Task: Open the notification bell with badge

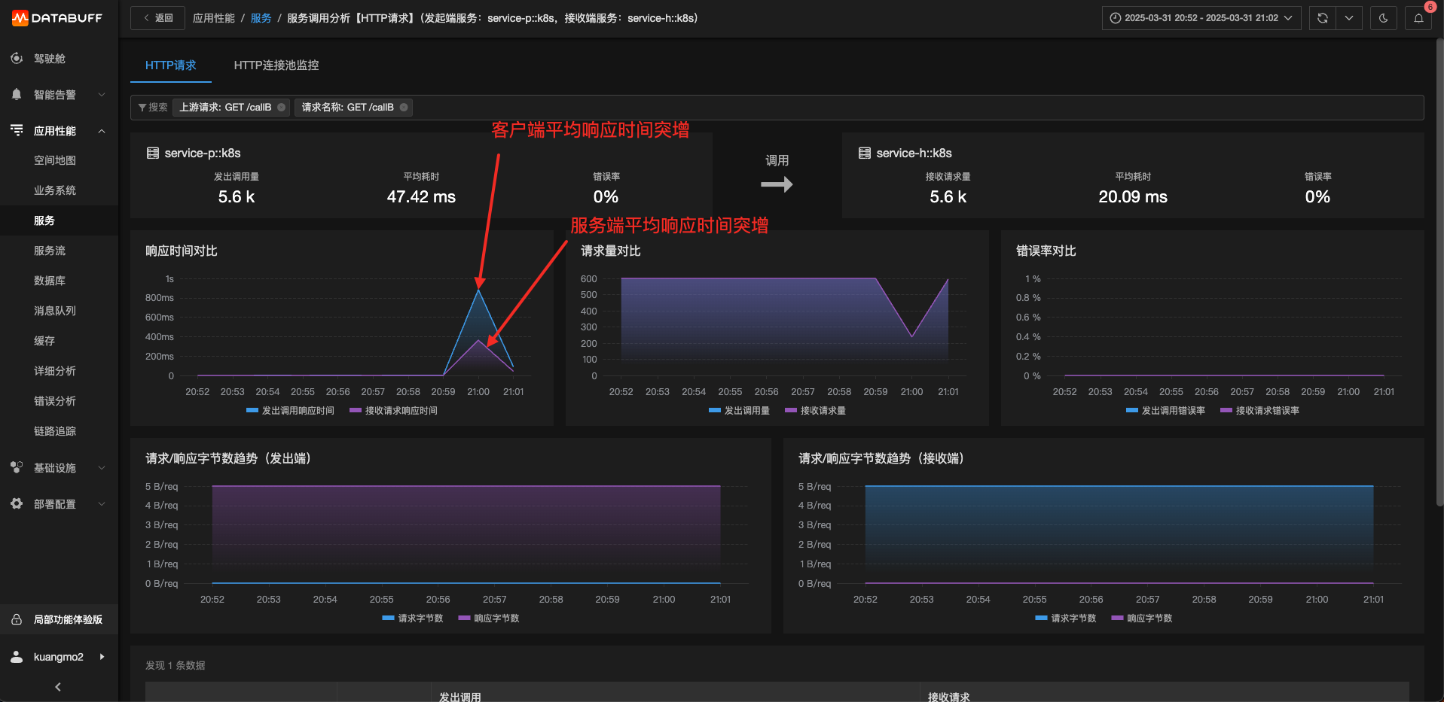Action: 1418,18
